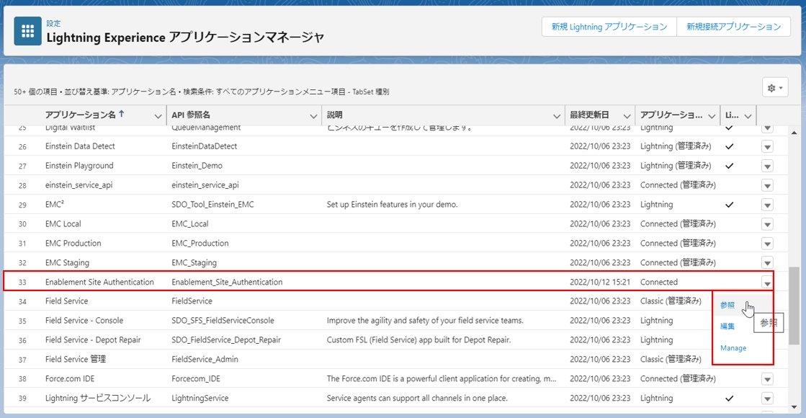Click the App Manager grid icon in header
Image resolution: width=806 pixels, height=418 pixels.
click(28, 32)
